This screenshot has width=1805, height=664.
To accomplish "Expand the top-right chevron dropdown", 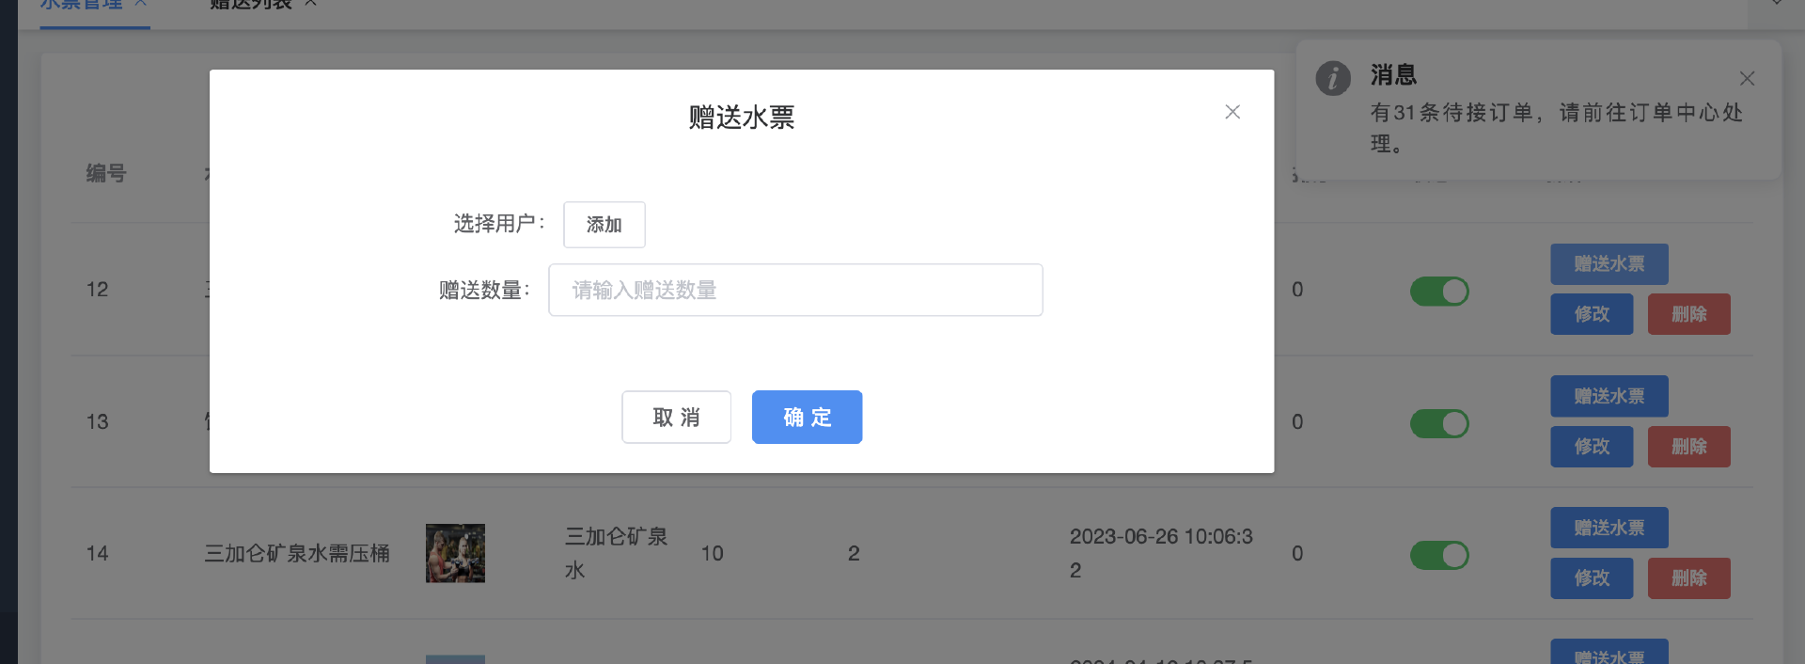I will [x=1776, y=4].
